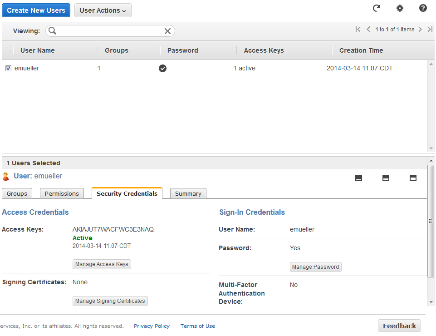436x336 pixels.
Task: Click Create New Users button
Action: (36, 10)
